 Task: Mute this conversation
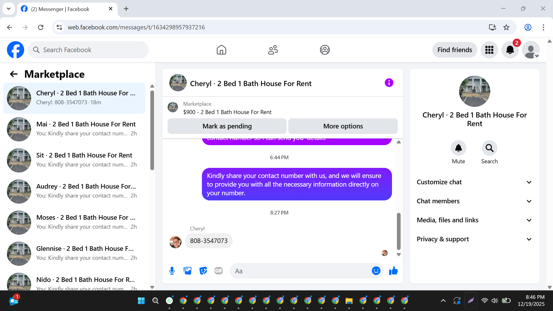(x=458, y=148)
